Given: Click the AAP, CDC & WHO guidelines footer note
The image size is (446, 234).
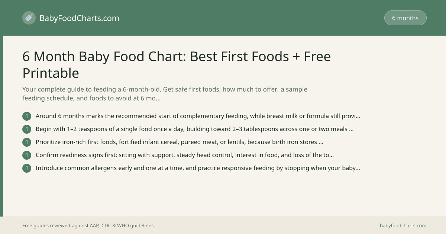Looking at the screenshot, I should (88, 225).
